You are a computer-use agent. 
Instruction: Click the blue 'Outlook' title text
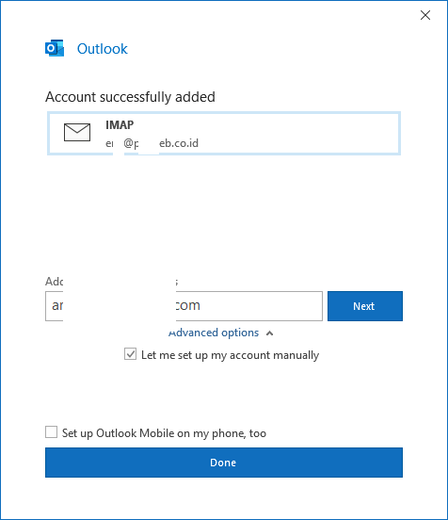(x=102, y=49)
